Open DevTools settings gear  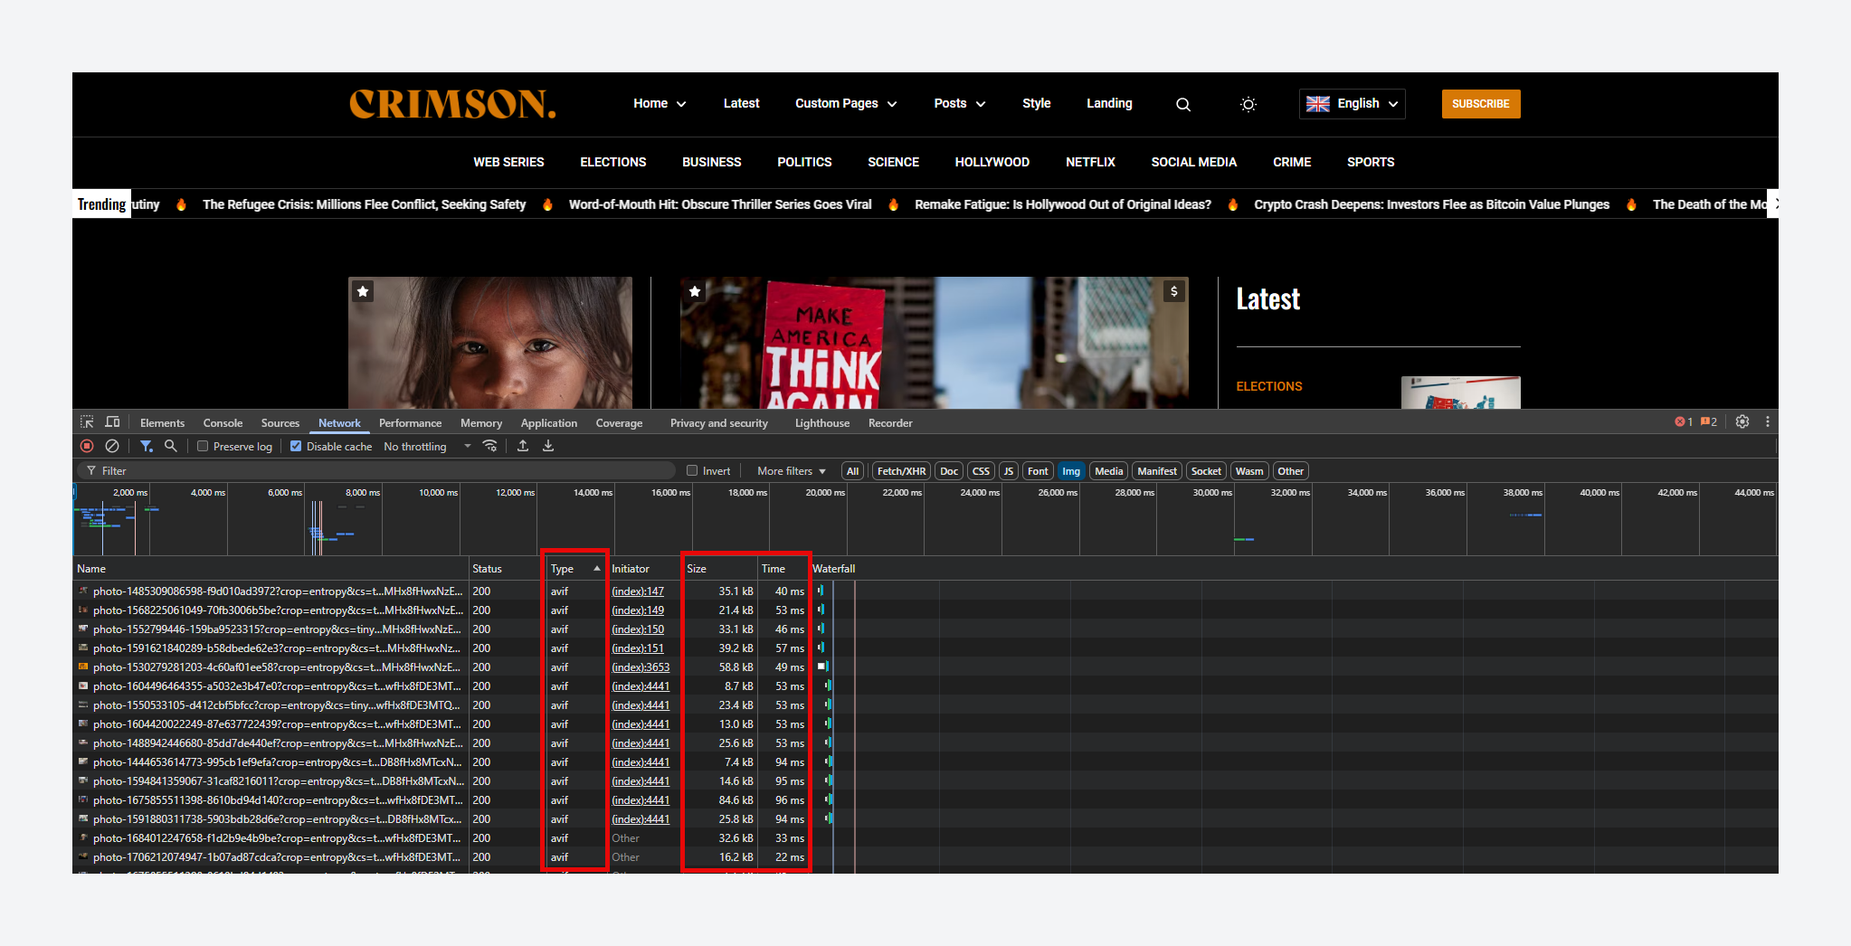(1742, 421)
